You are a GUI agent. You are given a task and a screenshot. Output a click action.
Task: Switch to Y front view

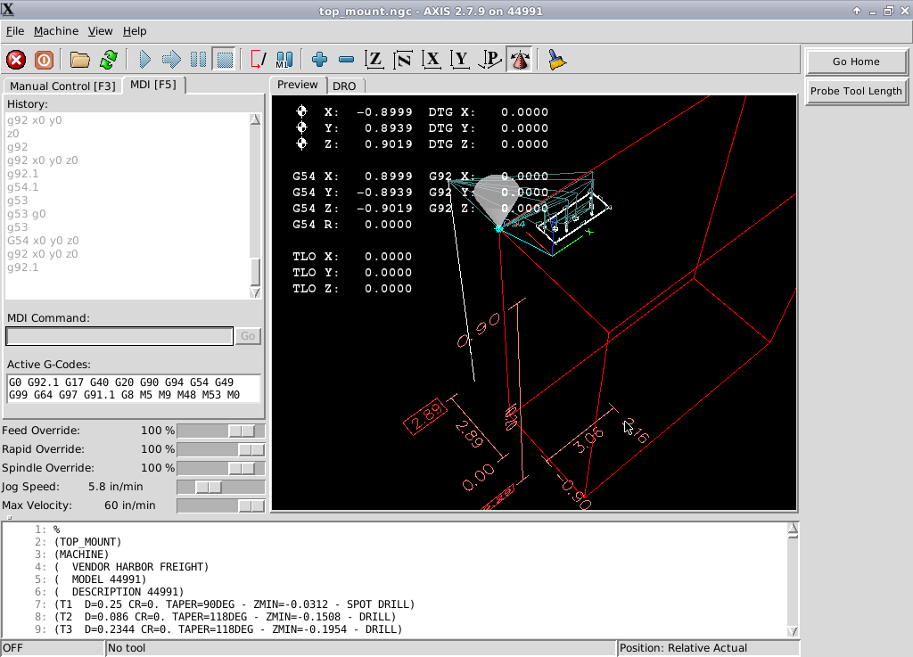point(461,60)
